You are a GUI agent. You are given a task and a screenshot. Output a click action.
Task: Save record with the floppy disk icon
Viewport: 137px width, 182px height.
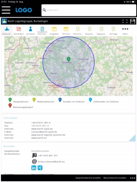click(132, 21)
